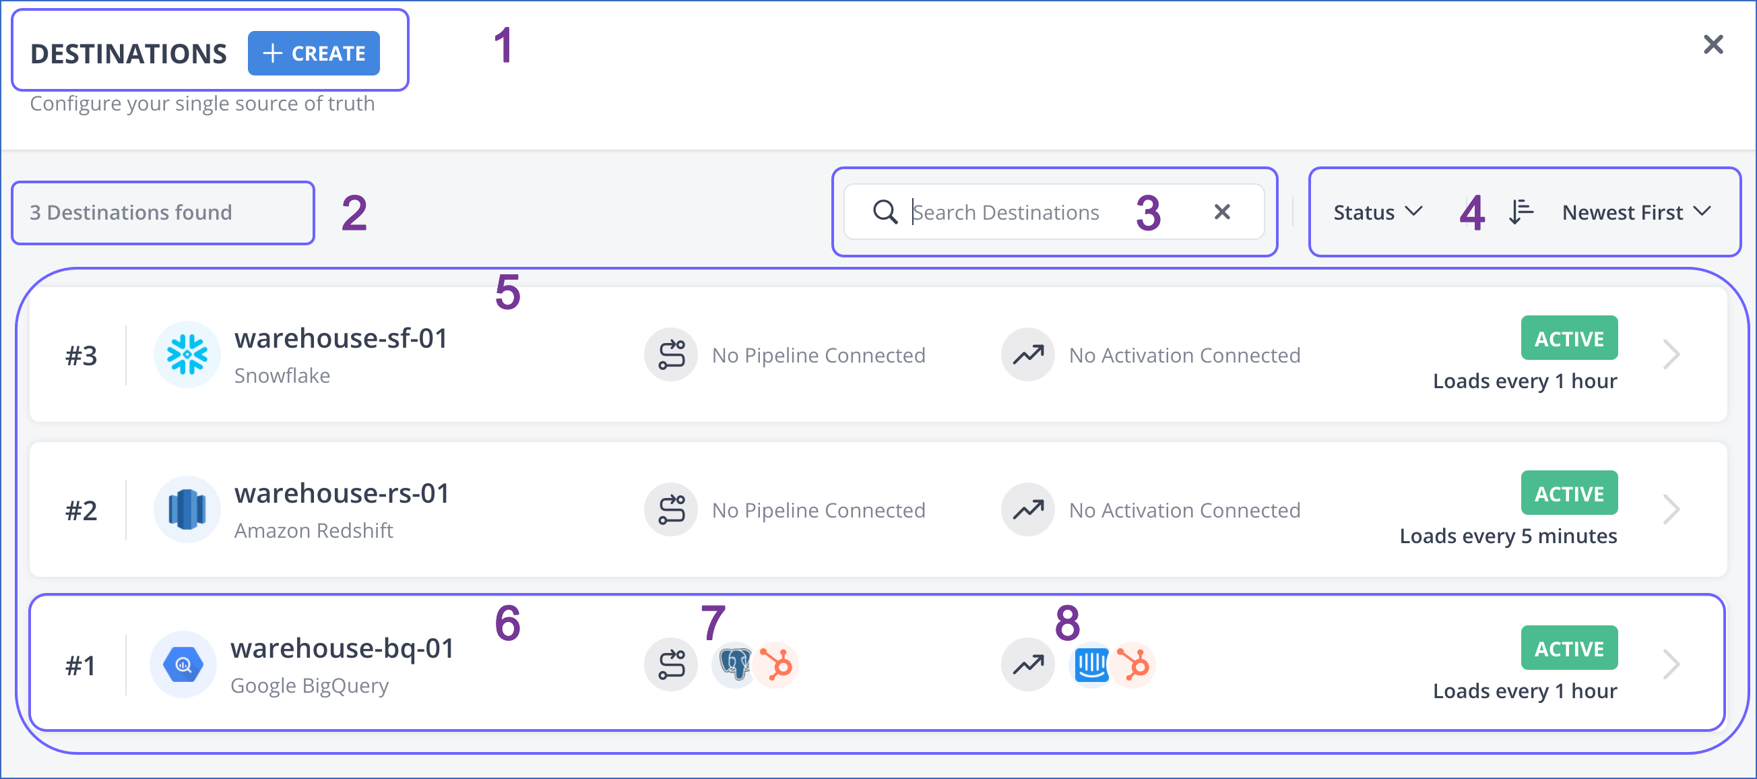Toggle the ACTIVE badge on warehouse-rs-01
The width and height of the screenshot is (1757, 779).
click(1569, 492)
